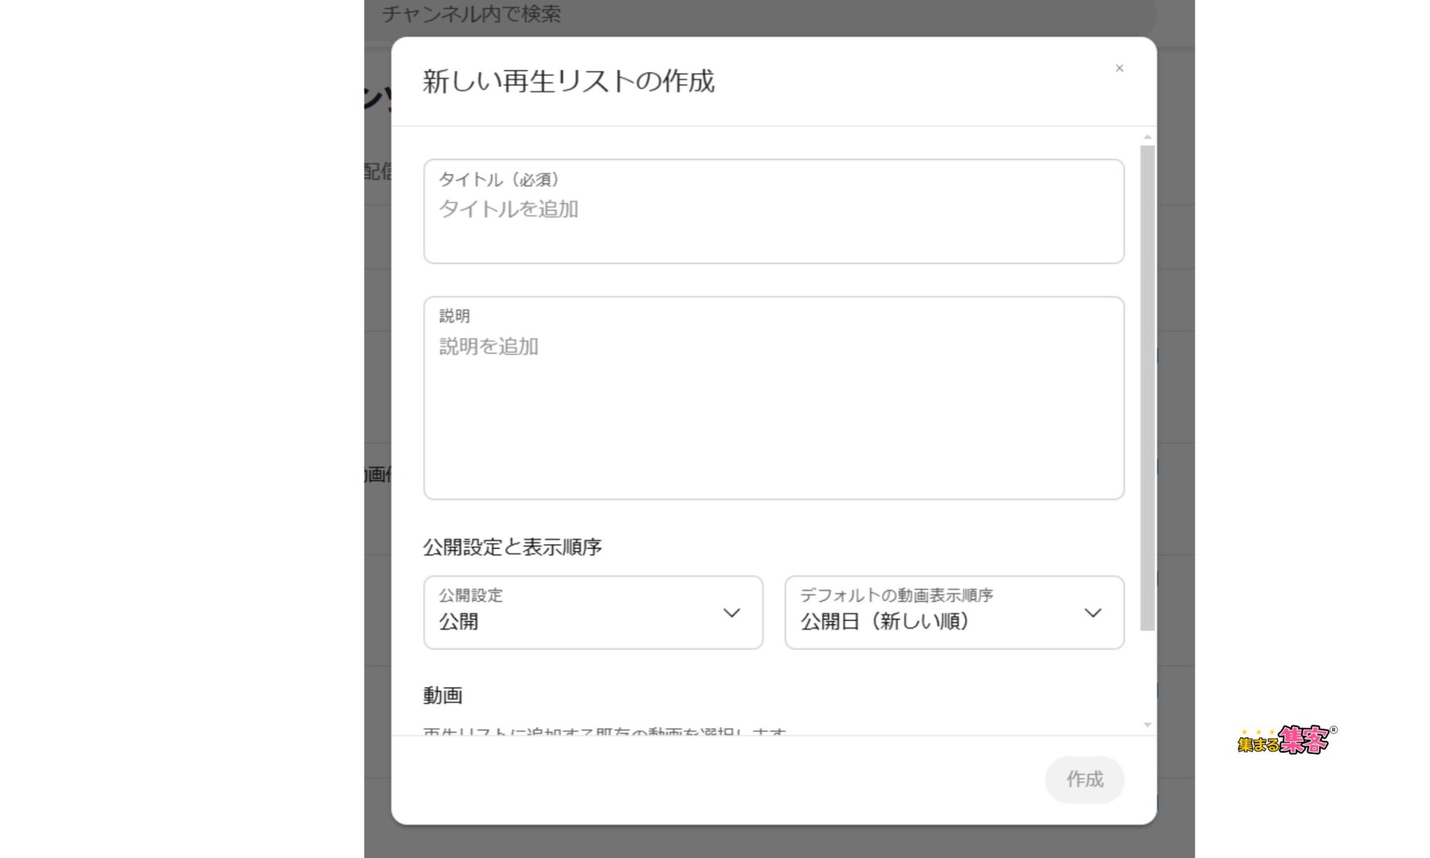Click the 作成 create button
The image size is (1430, 858).
1084,779
